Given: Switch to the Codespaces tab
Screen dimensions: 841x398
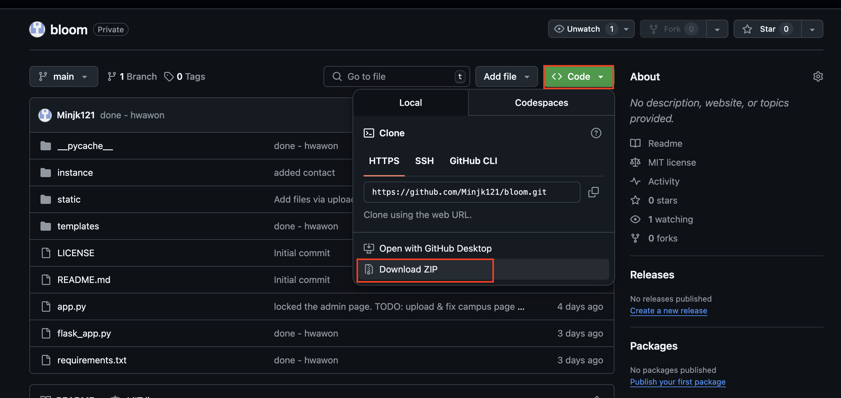Looking at the screenshot, I should tap(541, 103).
